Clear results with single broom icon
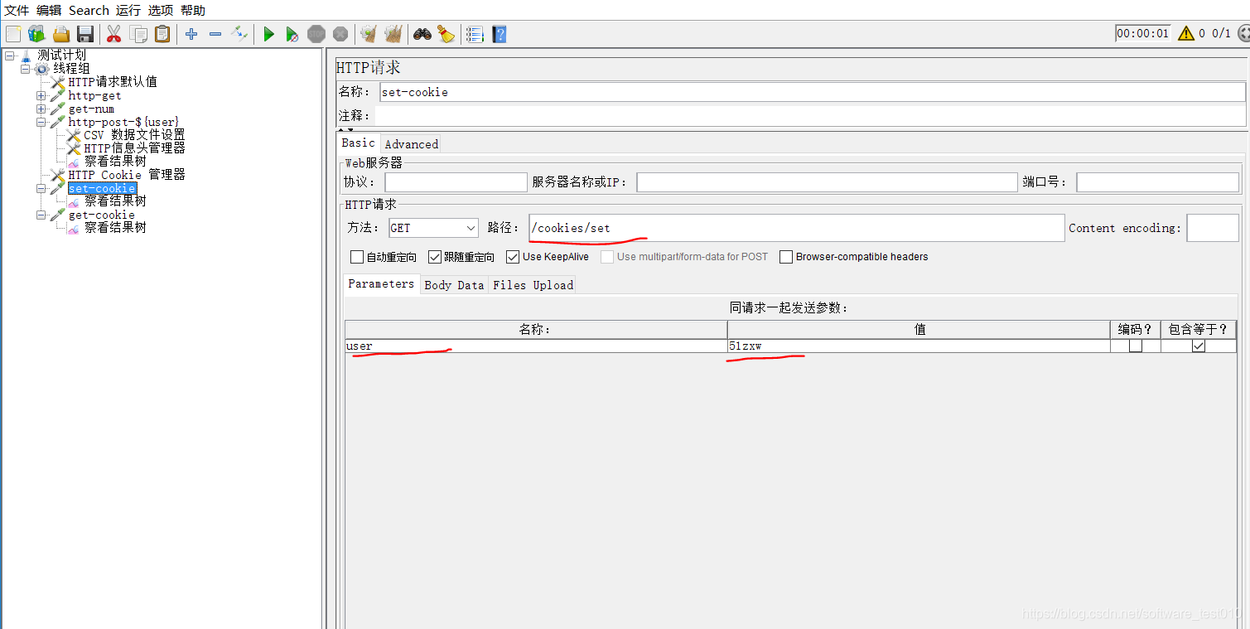 tap(369, 34)
